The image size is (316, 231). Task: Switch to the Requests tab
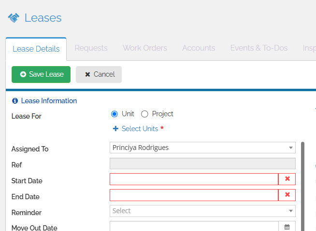(x=91, y=48)
